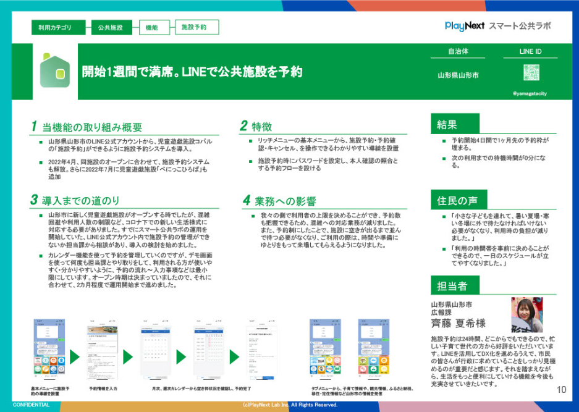Click the 利用カテゴリ breadcrumb tag

58,27
